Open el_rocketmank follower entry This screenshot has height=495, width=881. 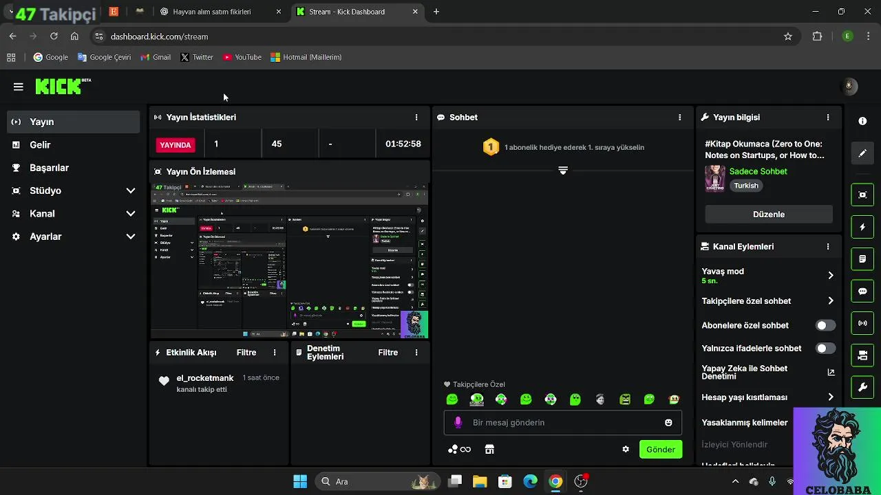[219, 384]
